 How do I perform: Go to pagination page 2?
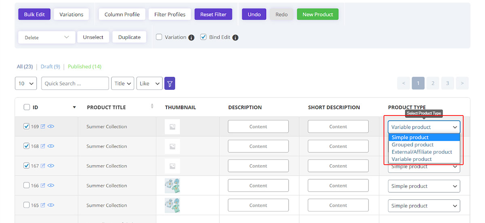click(433, 83)
